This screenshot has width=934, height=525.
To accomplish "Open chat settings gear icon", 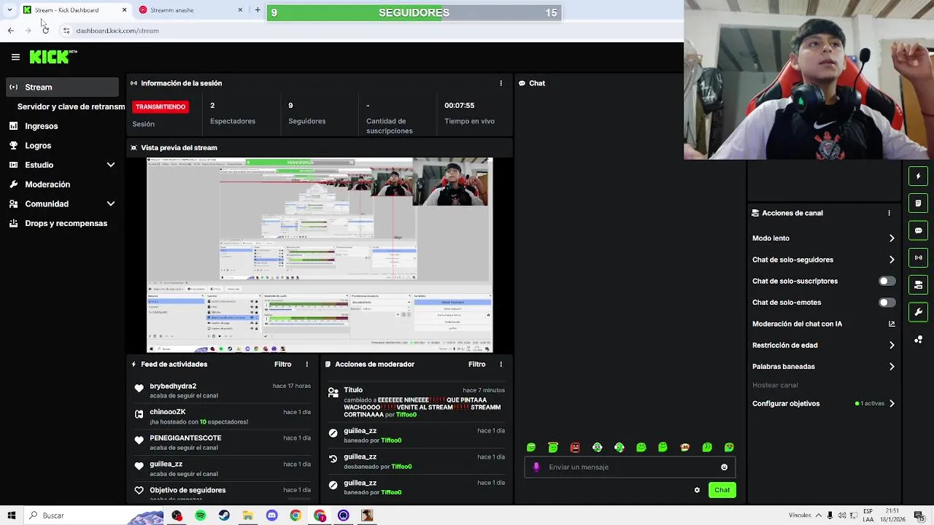I will (x=697, y=490).
